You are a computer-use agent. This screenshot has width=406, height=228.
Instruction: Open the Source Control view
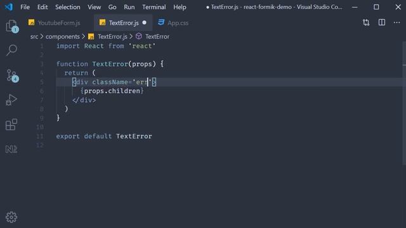(x=11, y=75)
